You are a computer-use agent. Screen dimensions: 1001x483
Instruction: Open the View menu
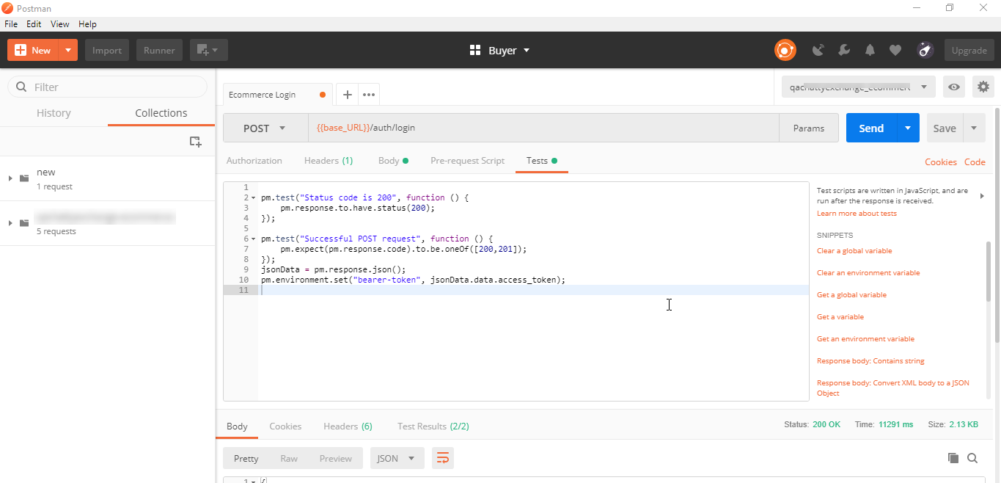[x=59, y=23]
